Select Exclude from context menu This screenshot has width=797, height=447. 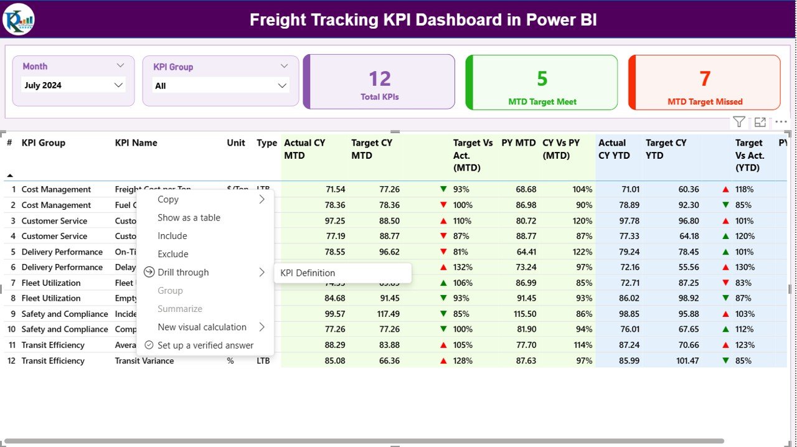pyautogui.click(x=173, y=254)
